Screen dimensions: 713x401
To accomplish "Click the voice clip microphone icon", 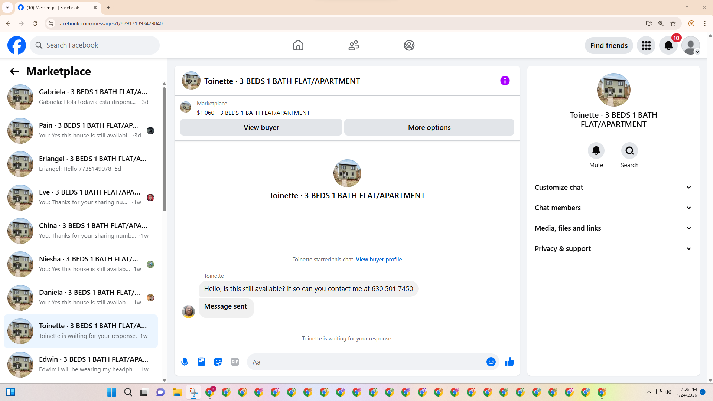I will 185,362.
